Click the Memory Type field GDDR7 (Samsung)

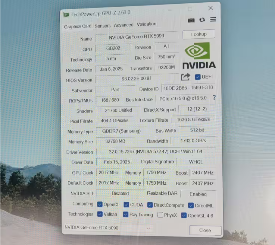(121, 131)
